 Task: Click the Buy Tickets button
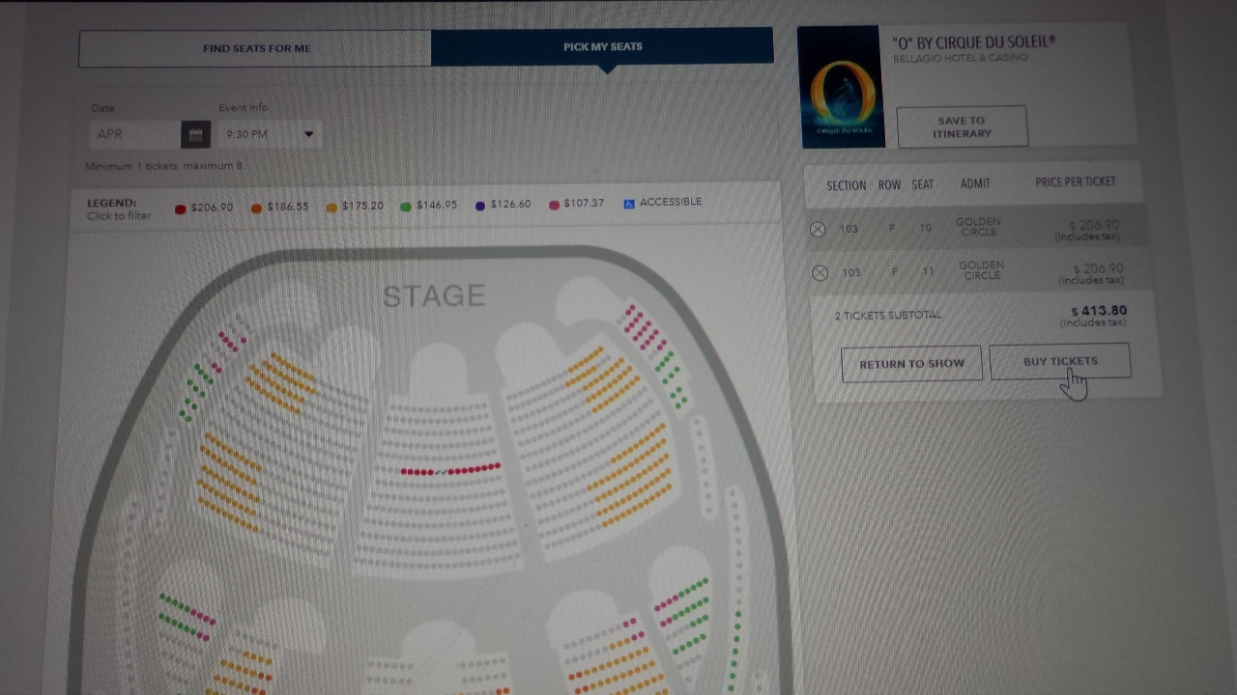tap(1059, 362)
